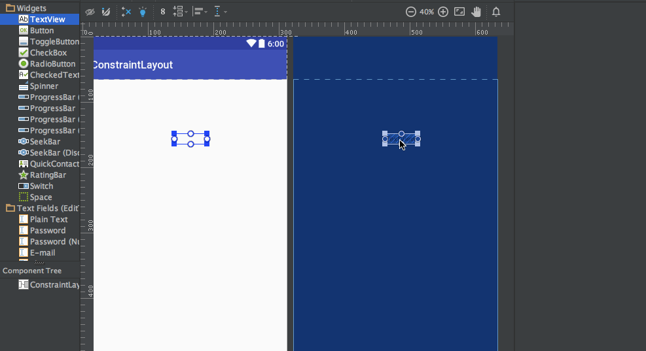Click ConstraintLayout app bar title in design preview

[133, 65]
